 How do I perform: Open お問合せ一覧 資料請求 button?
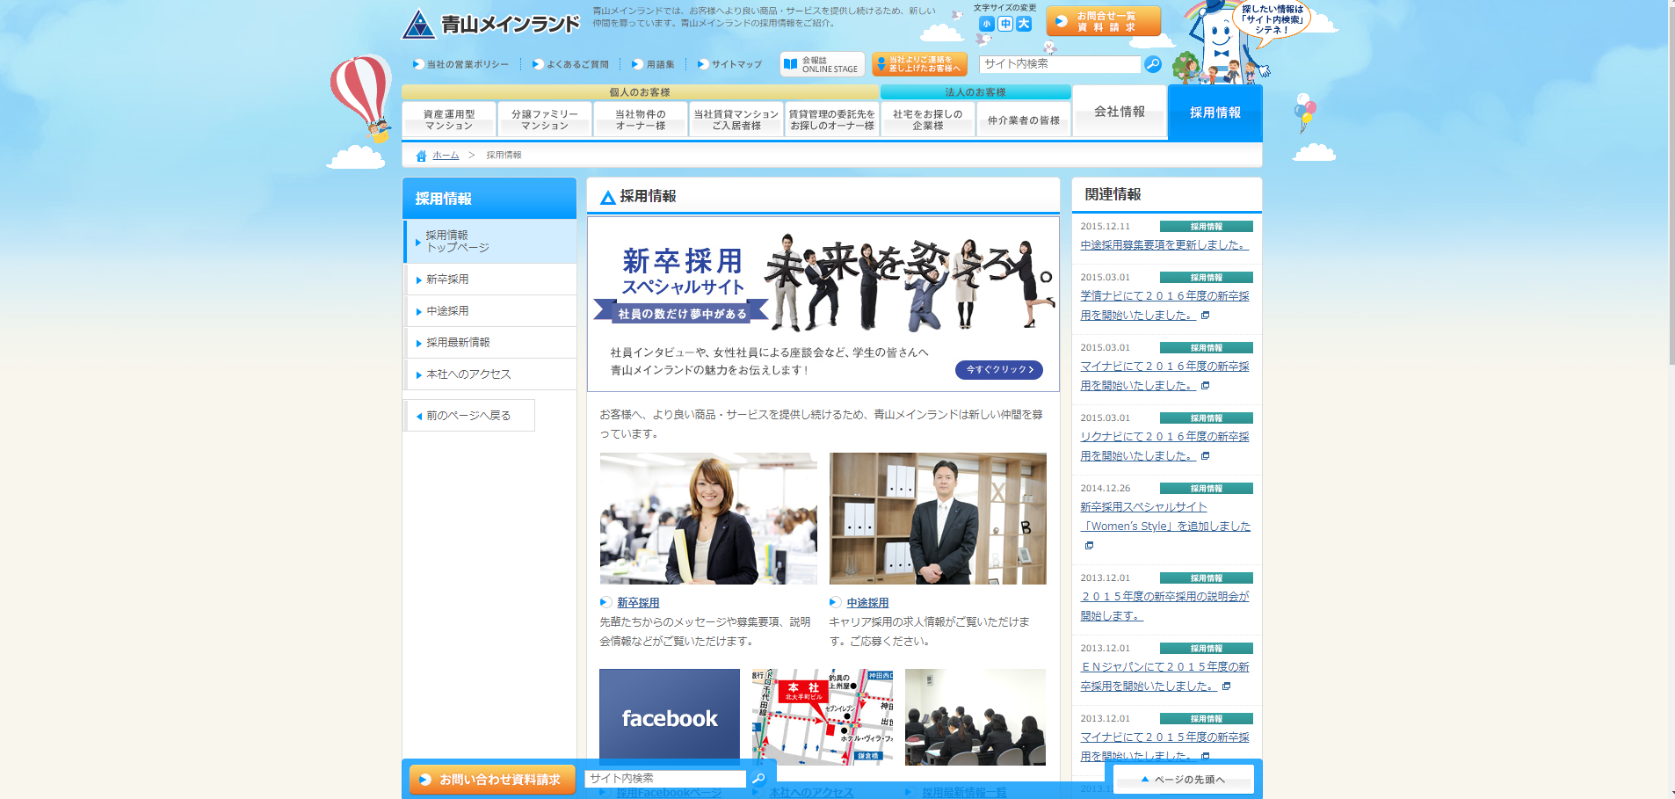[x=1104, y=21]
